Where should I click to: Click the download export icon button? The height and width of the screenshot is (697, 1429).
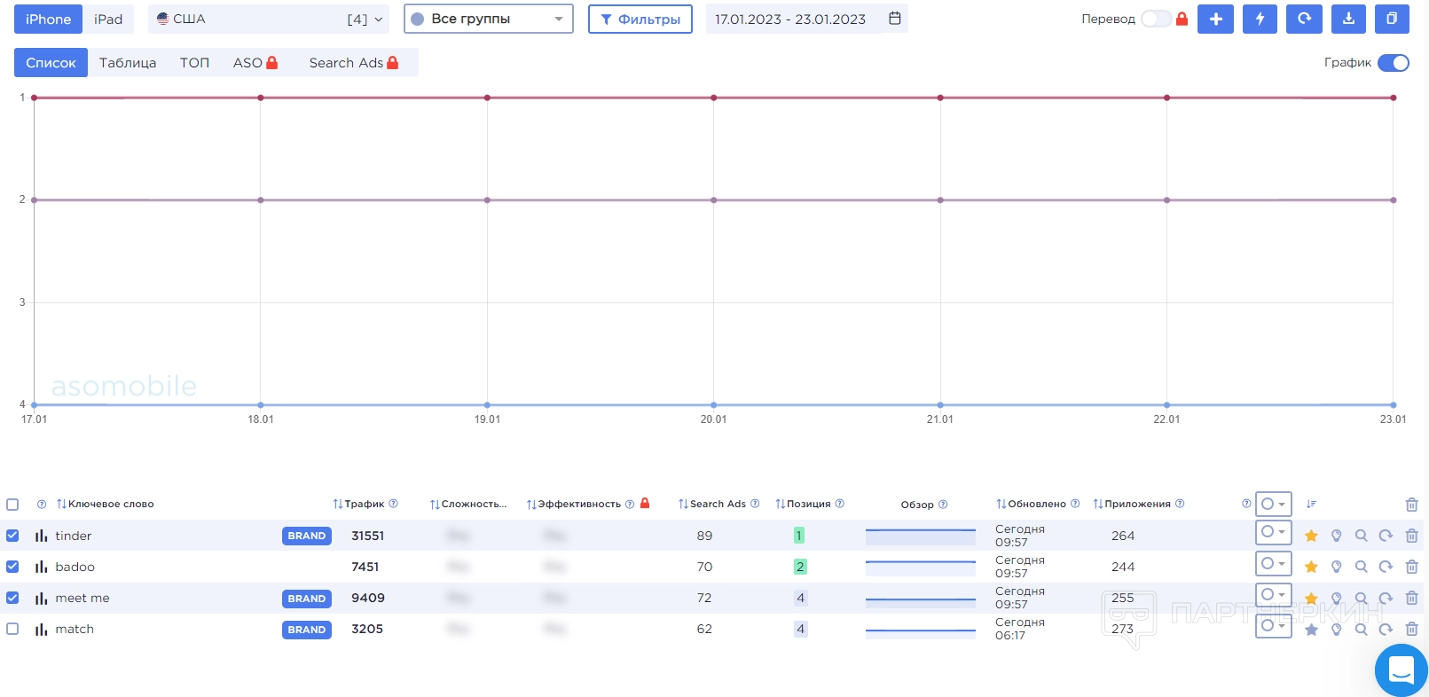[1348, 19]
